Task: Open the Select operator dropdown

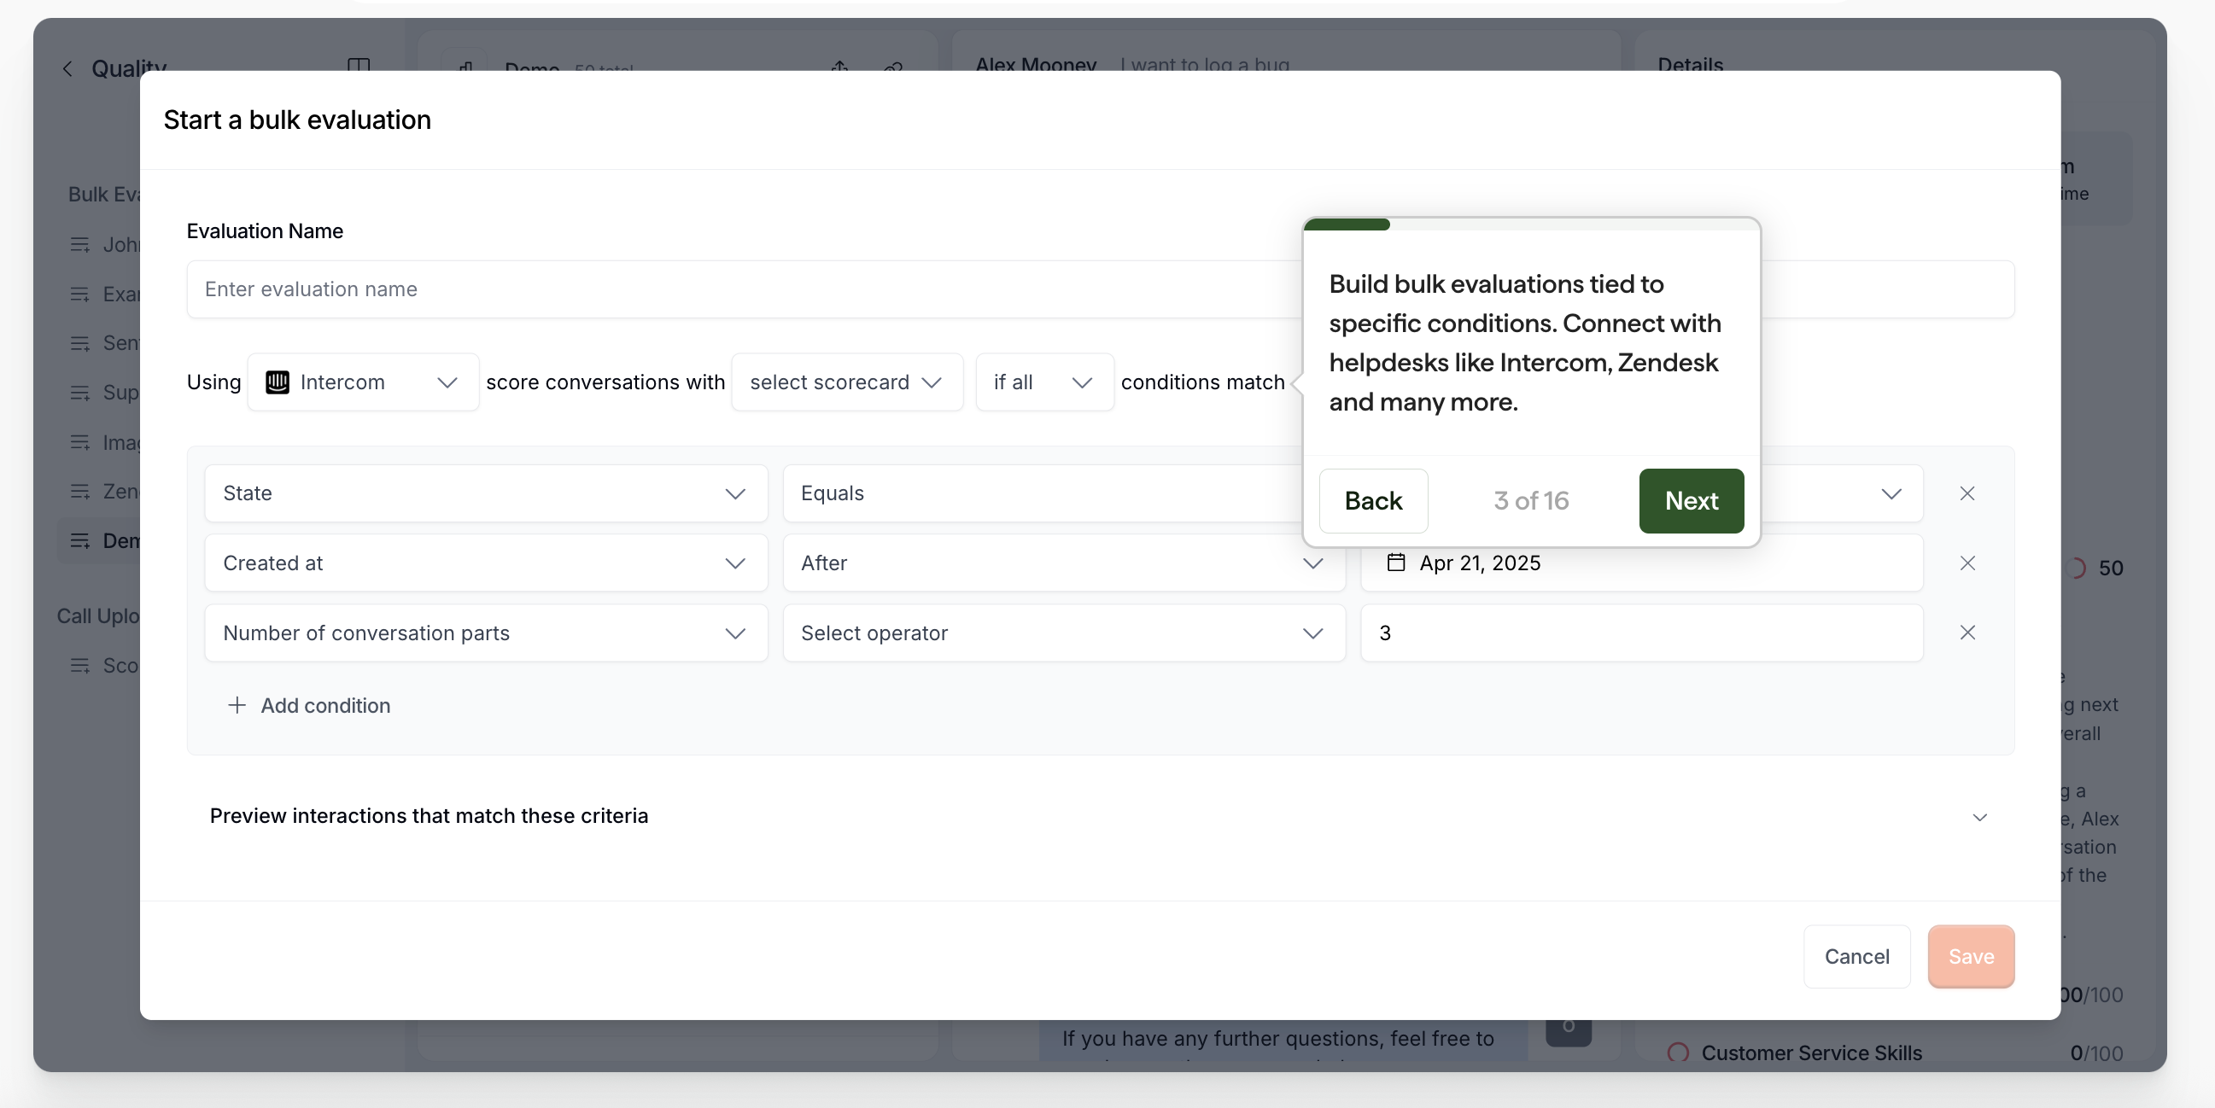Action: [x=1063, y=633]
